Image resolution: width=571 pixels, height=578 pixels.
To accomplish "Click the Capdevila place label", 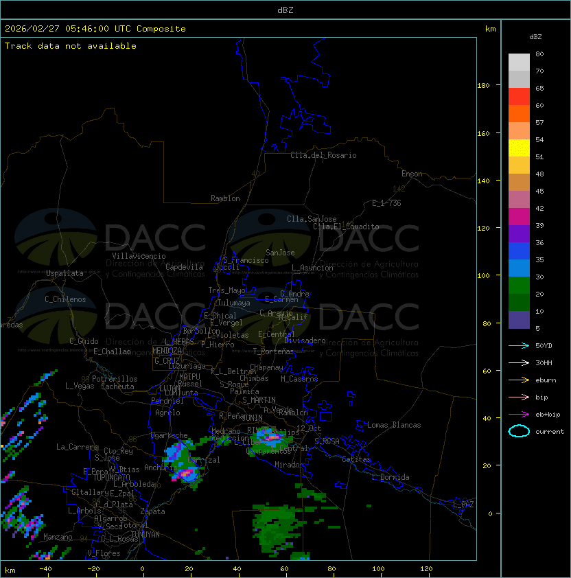I will [184, 267].
